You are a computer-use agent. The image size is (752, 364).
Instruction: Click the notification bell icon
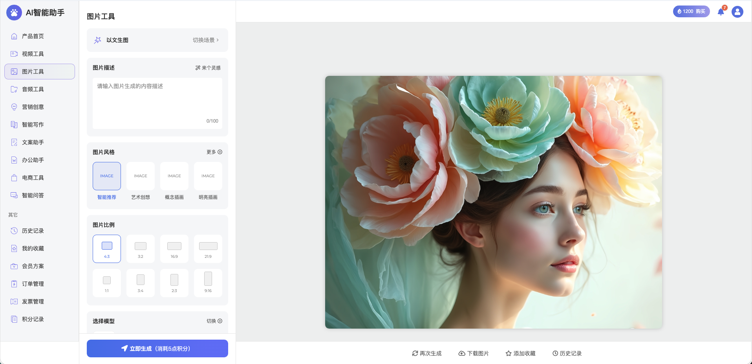click(721, 12)
